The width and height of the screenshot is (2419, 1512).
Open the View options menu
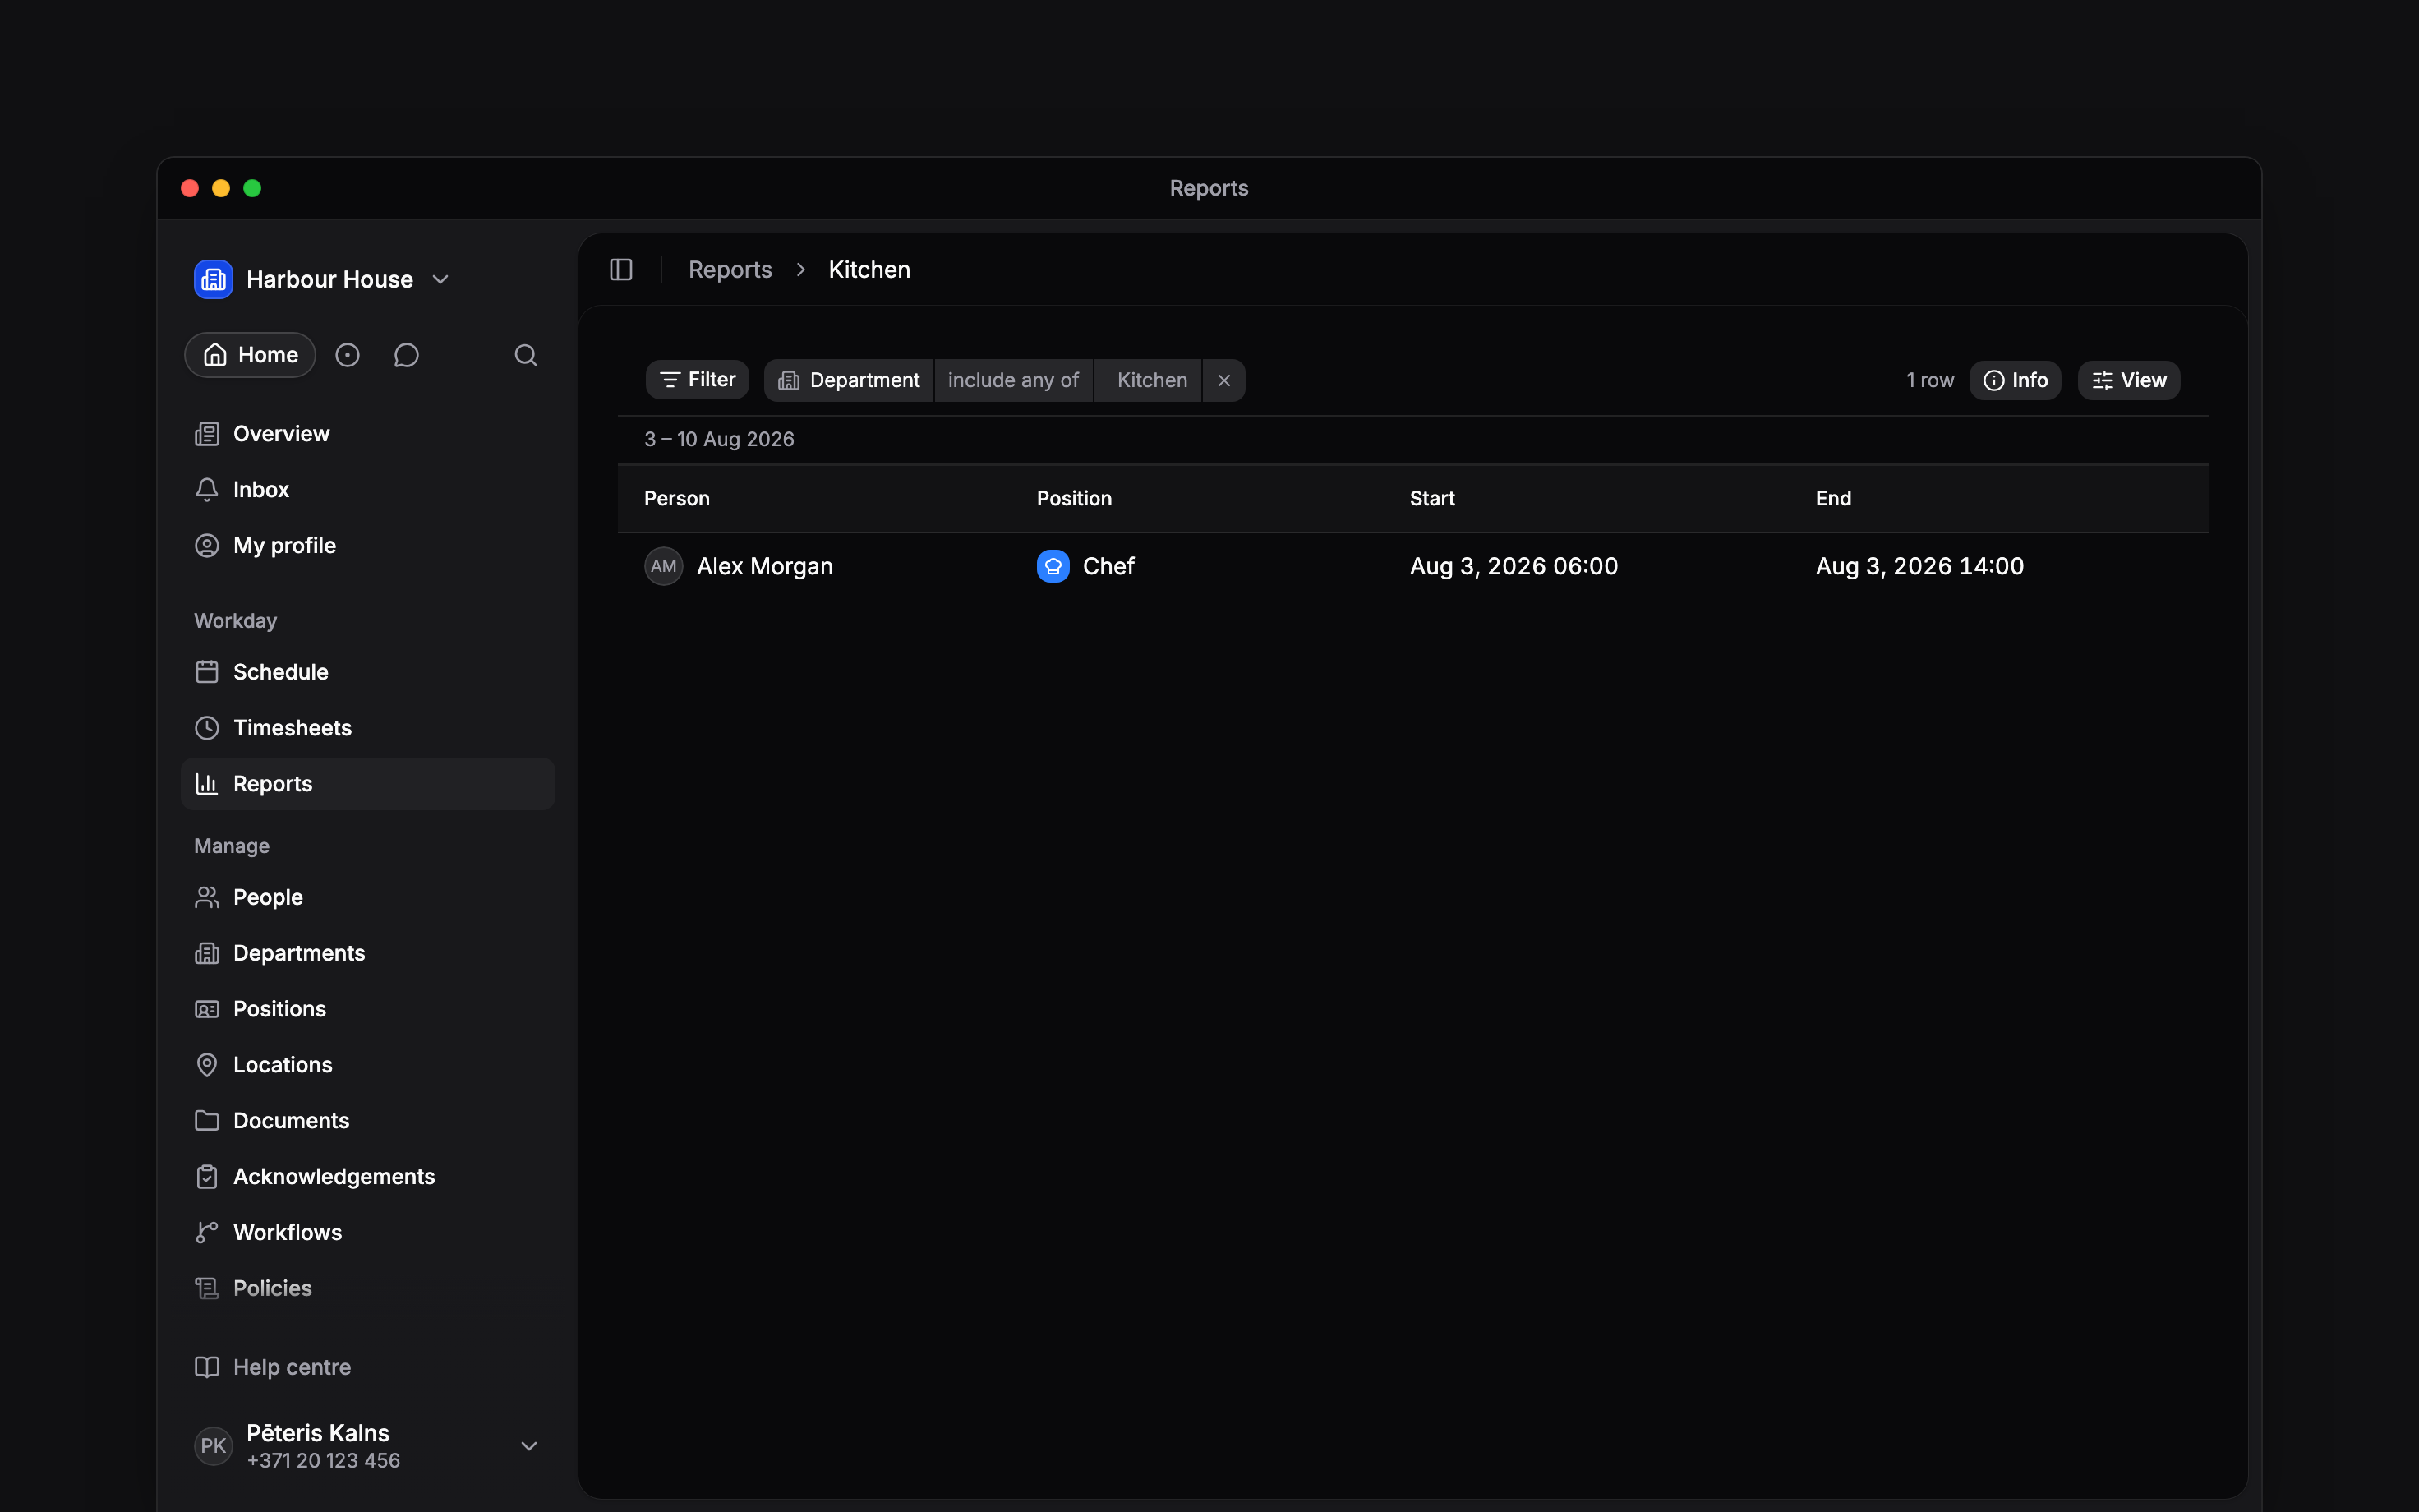pos(2129,380)
